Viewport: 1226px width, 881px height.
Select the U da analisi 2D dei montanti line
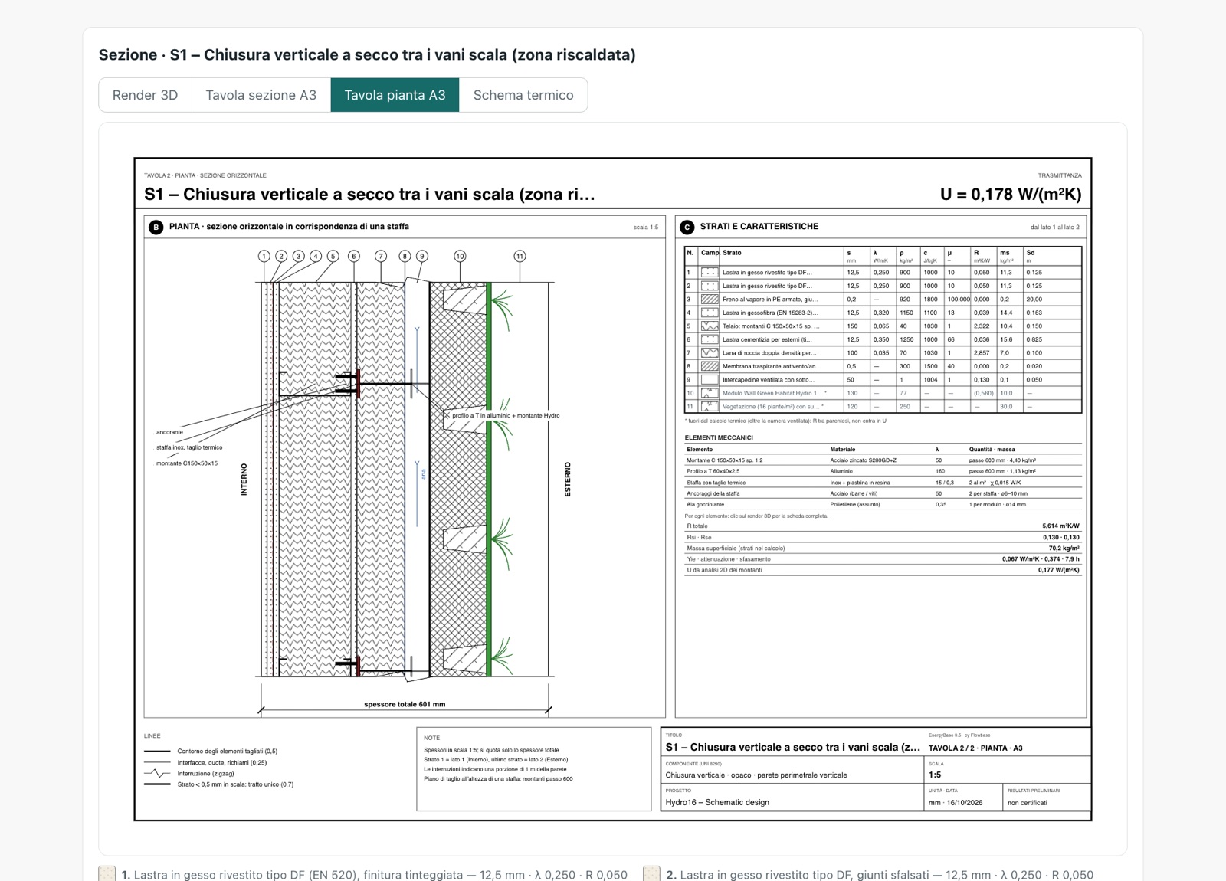pos(883,570)
